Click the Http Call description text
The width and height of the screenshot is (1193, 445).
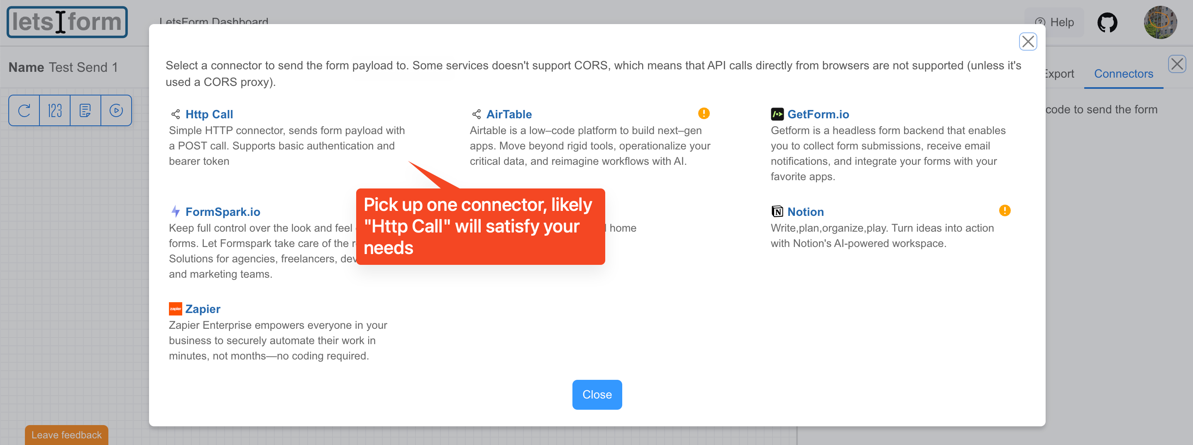point(287,146)
